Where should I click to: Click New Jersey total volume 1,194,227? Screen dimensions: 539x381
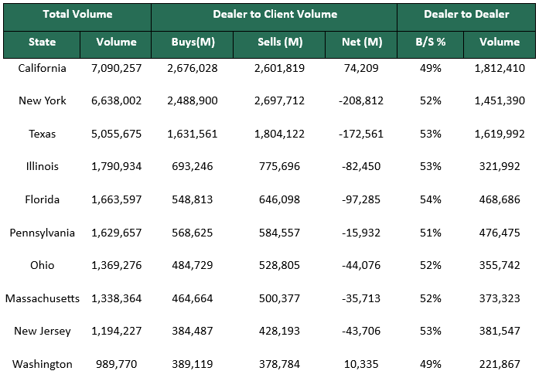point(116,331)
